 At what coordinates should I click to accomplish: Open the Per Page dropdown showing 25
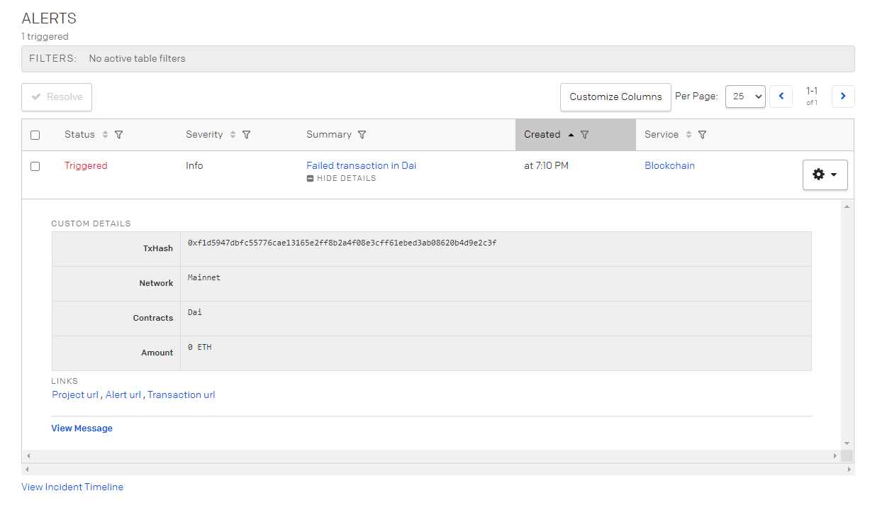coord(745,96)
